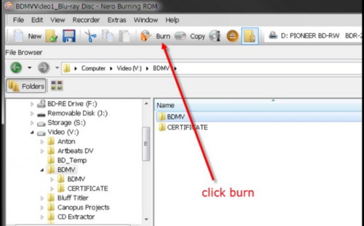
Task: Save compilation with the floppy disk icon
Action: coord(69,36)
